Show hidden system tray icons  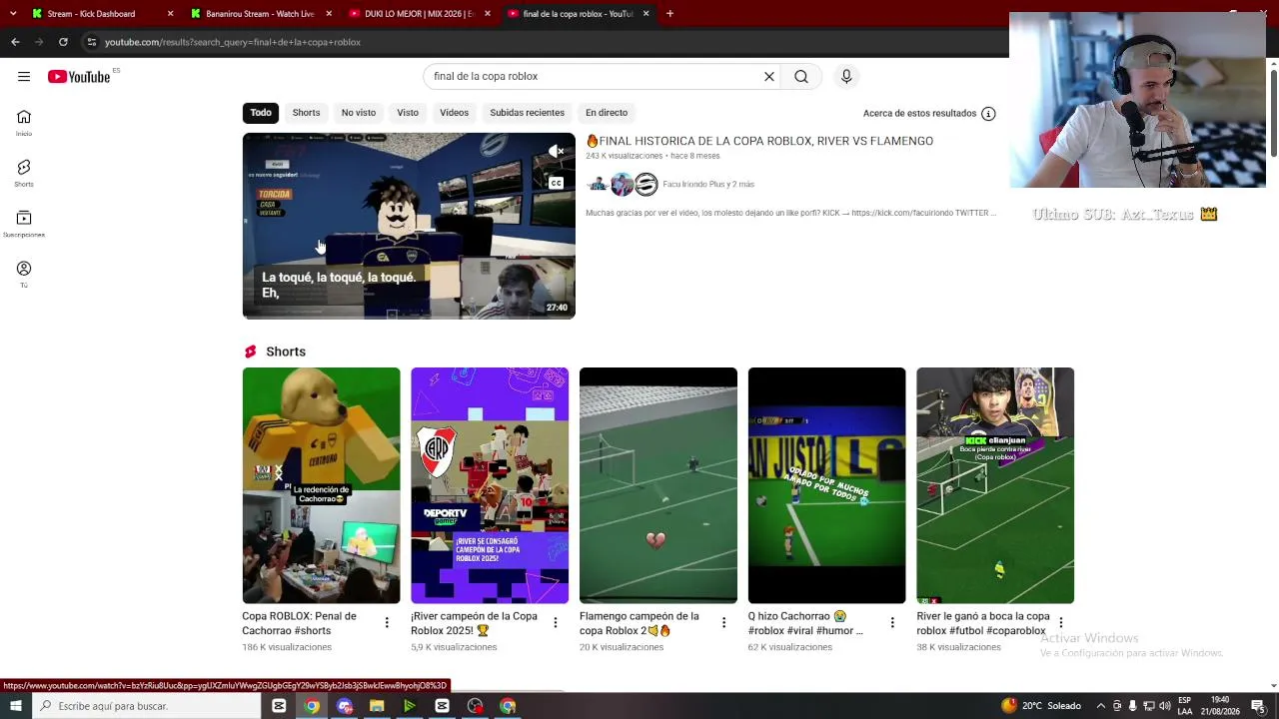1100,706
